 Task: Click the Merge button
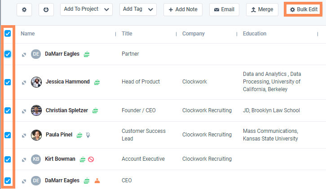262,9
